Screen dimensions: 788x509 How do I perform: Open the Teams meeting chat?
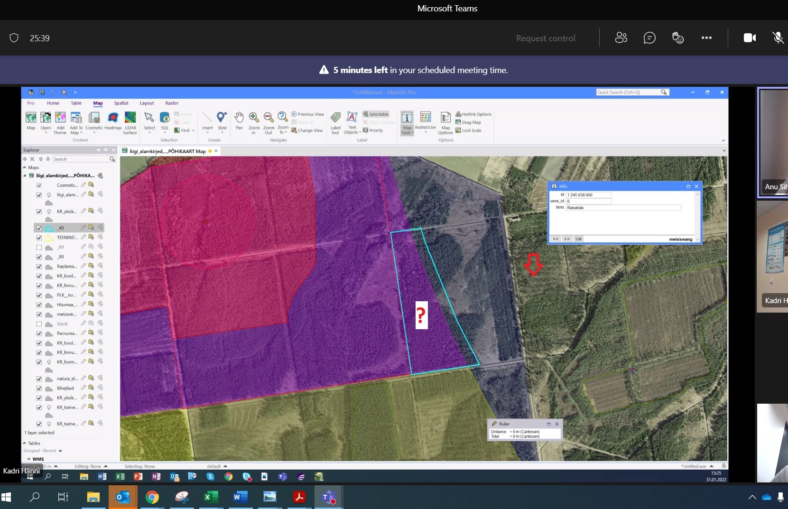click(x=649, y=38)
